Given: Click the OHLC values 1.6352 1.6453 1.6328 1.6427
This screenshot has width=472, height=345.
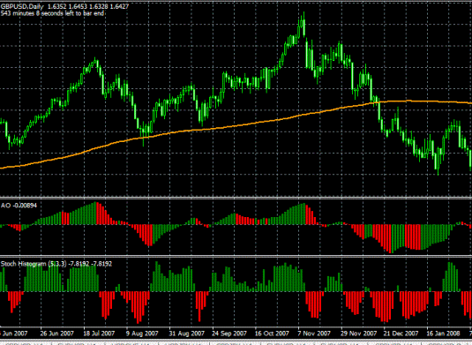Looking at the screenshot, I should point(88,6).
